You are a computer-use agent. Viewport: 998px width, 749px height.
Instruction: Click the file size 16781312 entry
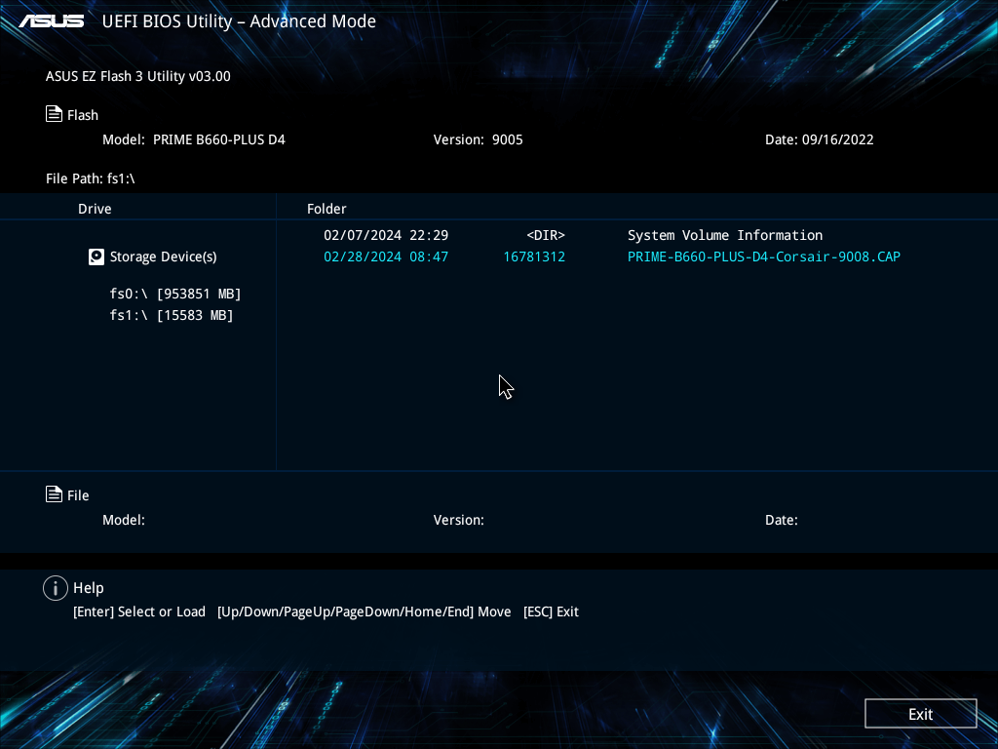[533, 256]
